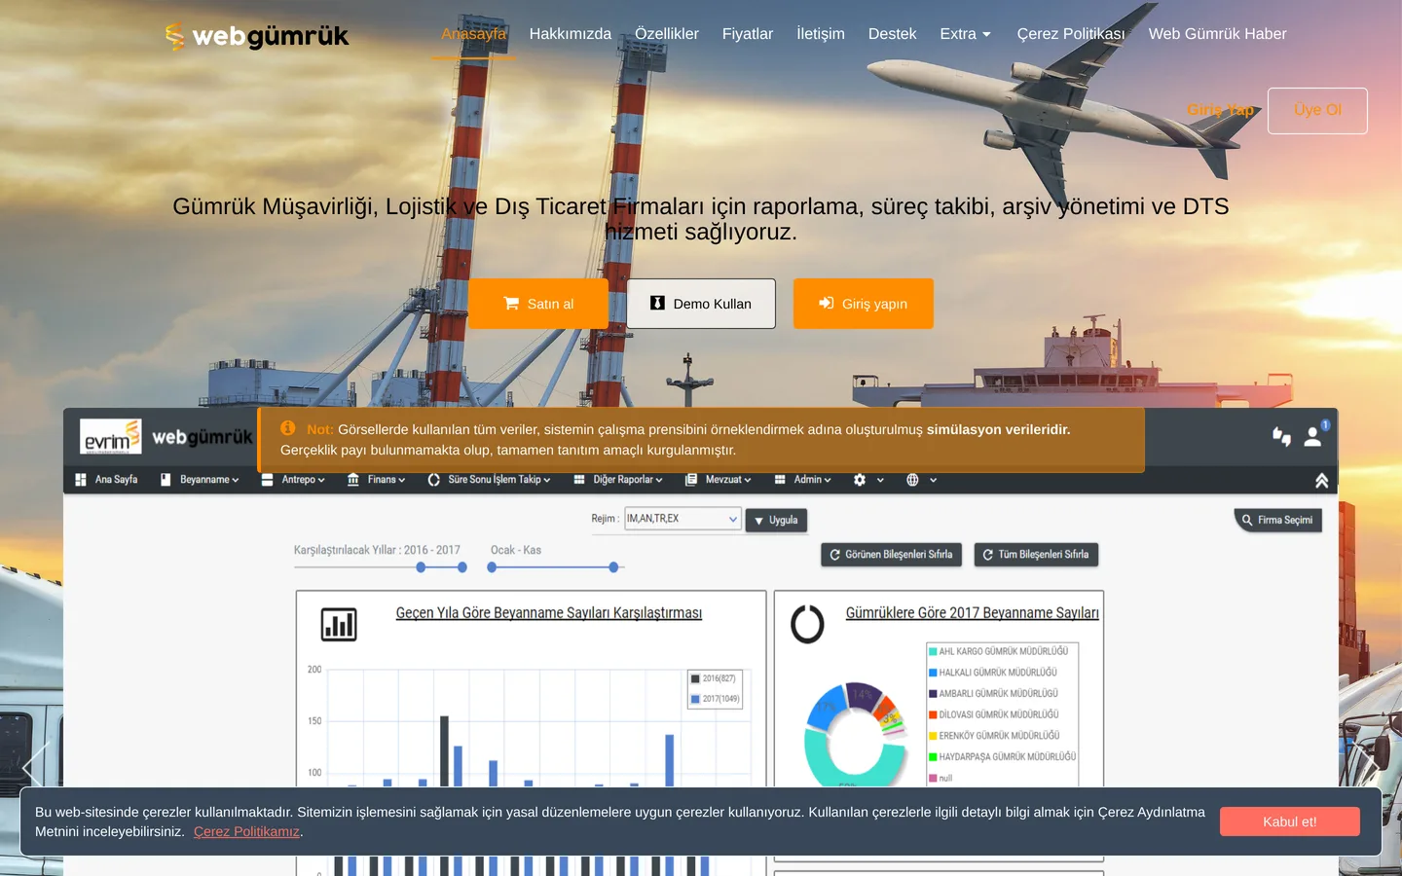Expand the Beyanname dropdown menu
The height and width of the screenshot is (876, 1402).
tap(200, 480)
